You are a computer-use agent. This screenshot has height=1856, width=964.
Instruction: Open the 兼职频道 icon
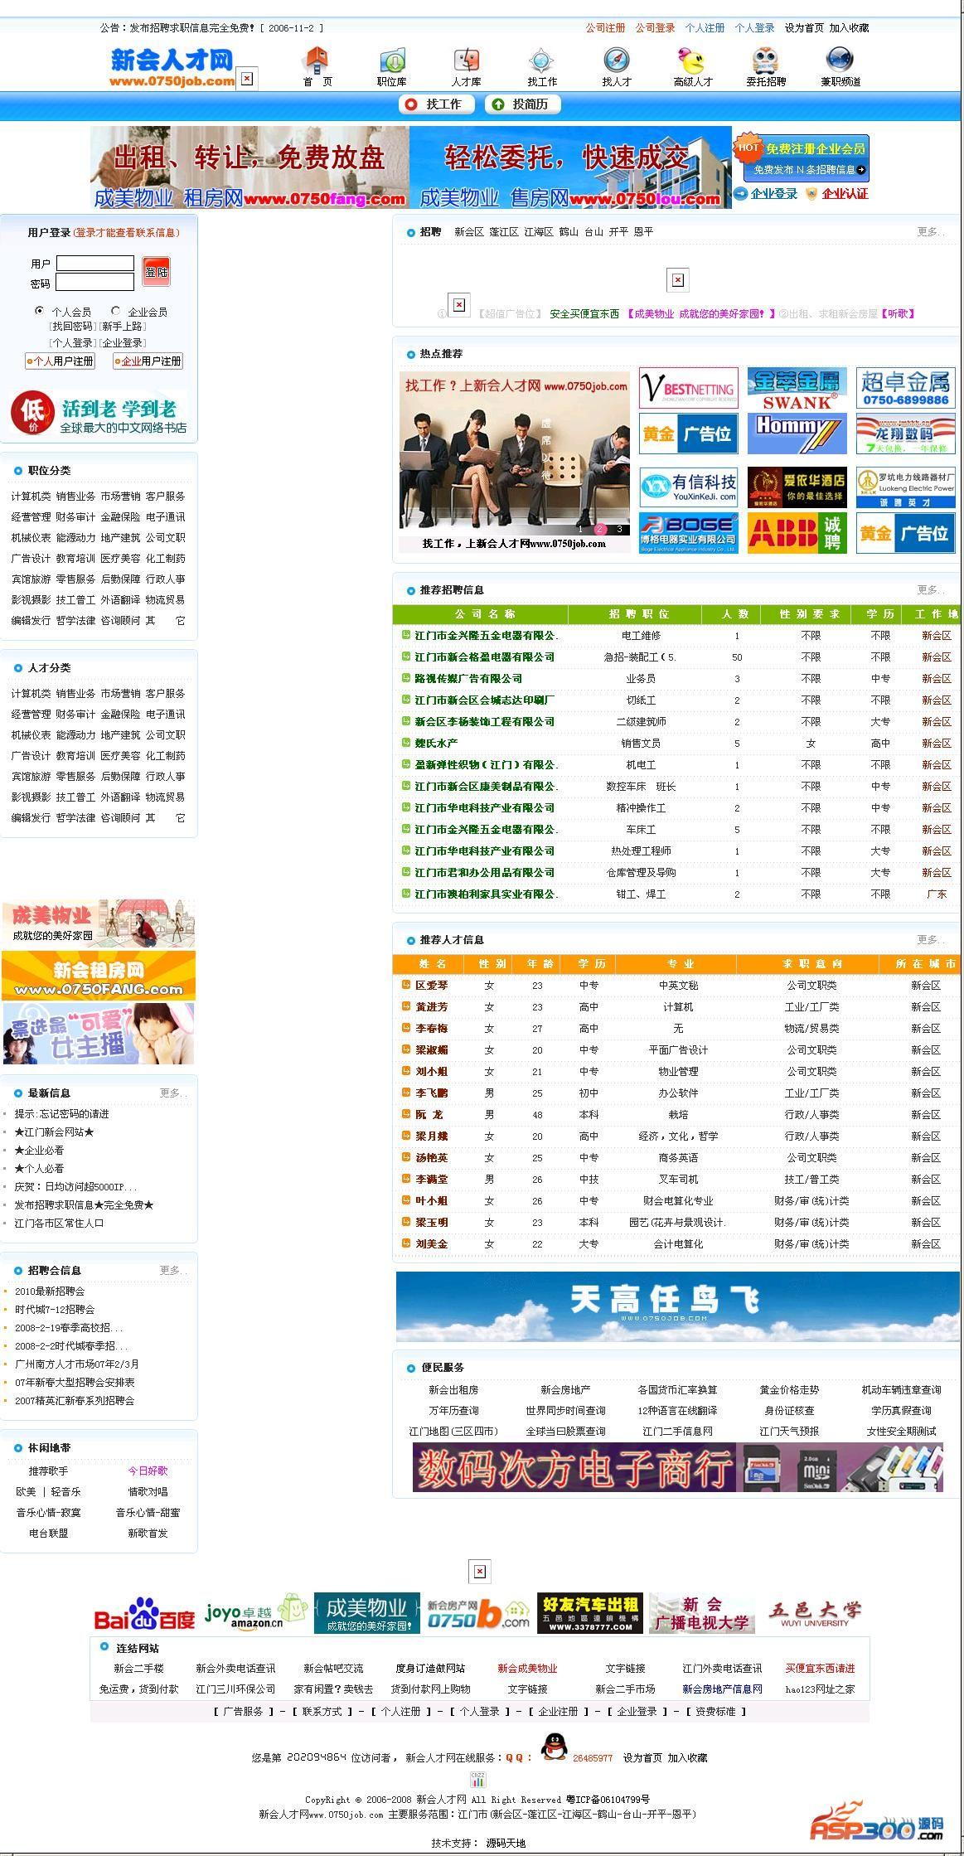pyautogui.click(x=840, y=60)
